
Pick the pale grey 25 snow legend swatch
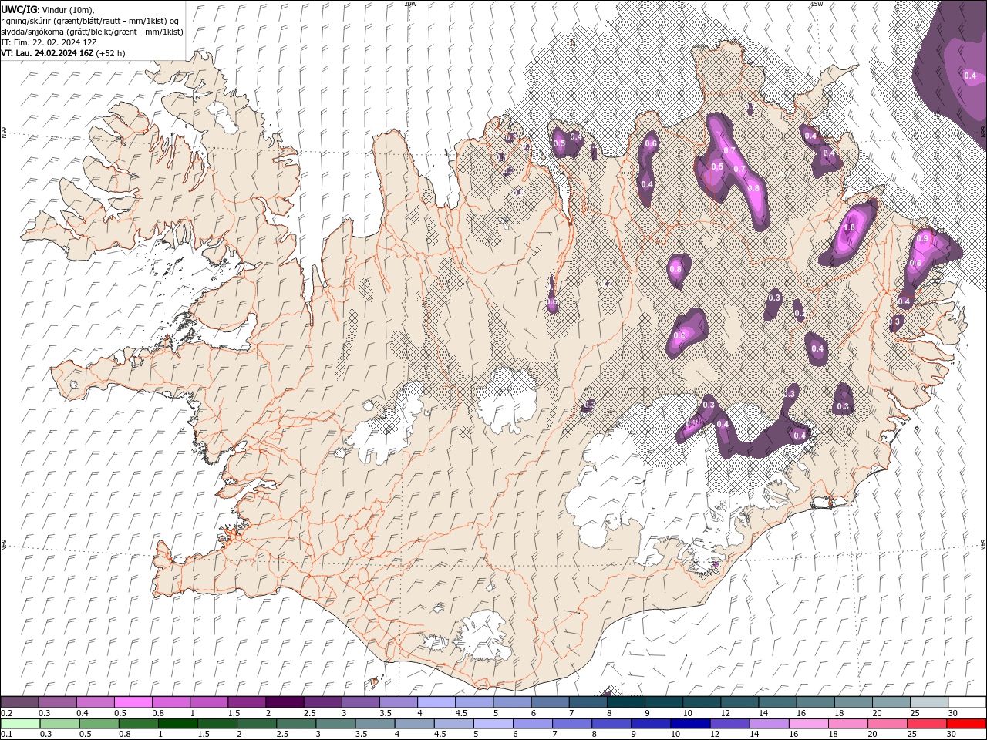[928, 702]
